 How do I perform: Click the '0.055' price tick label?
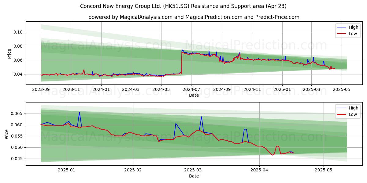[17, 136]
